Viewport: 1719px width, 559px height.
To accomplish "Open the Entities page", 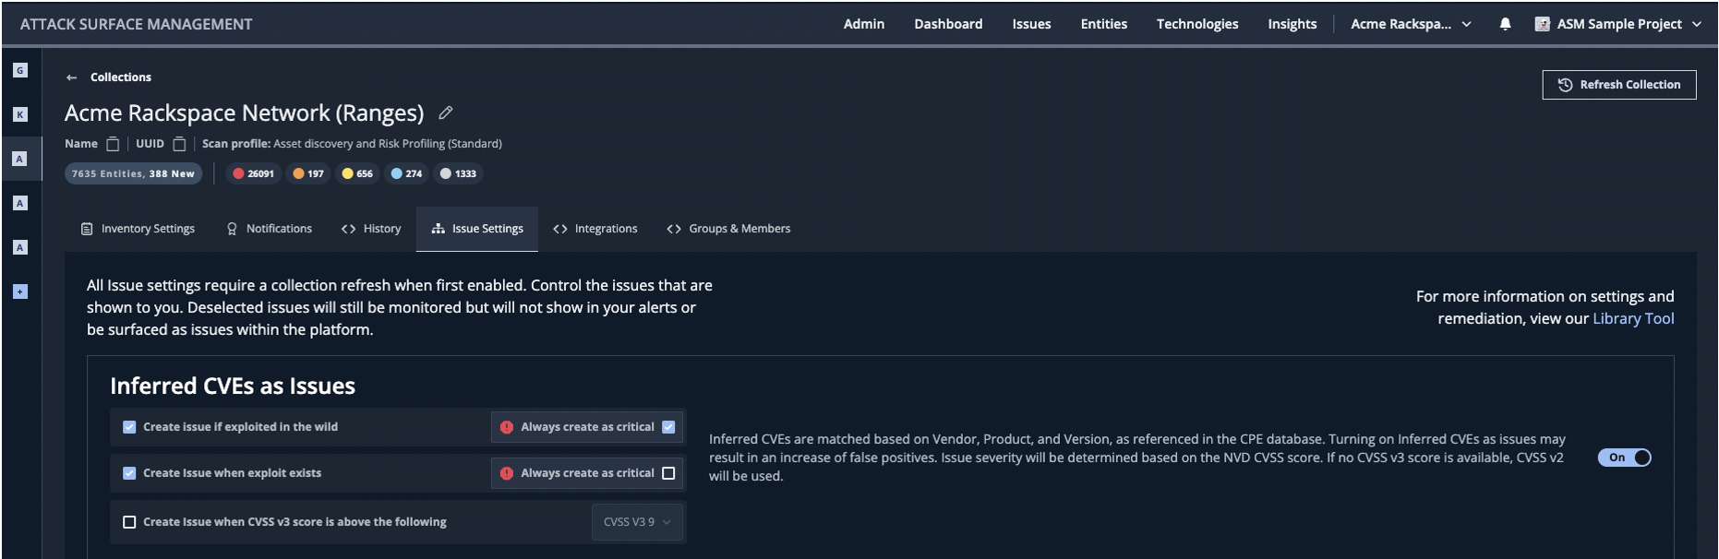I will pyautogui.click(x=1104, y=24).
